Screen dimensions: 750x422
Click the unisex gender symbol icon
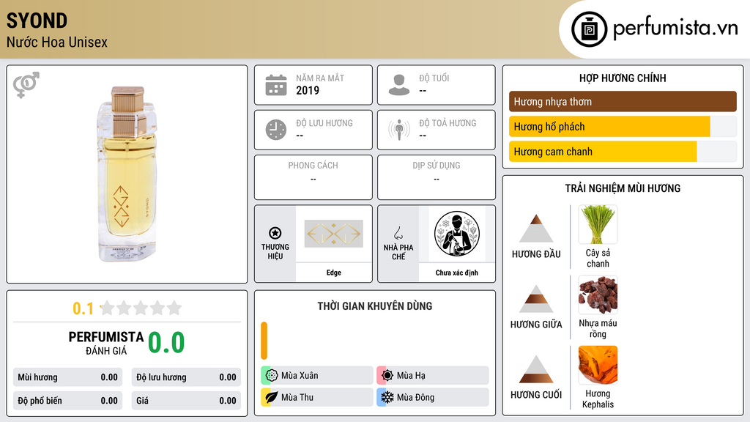[26, 85]
